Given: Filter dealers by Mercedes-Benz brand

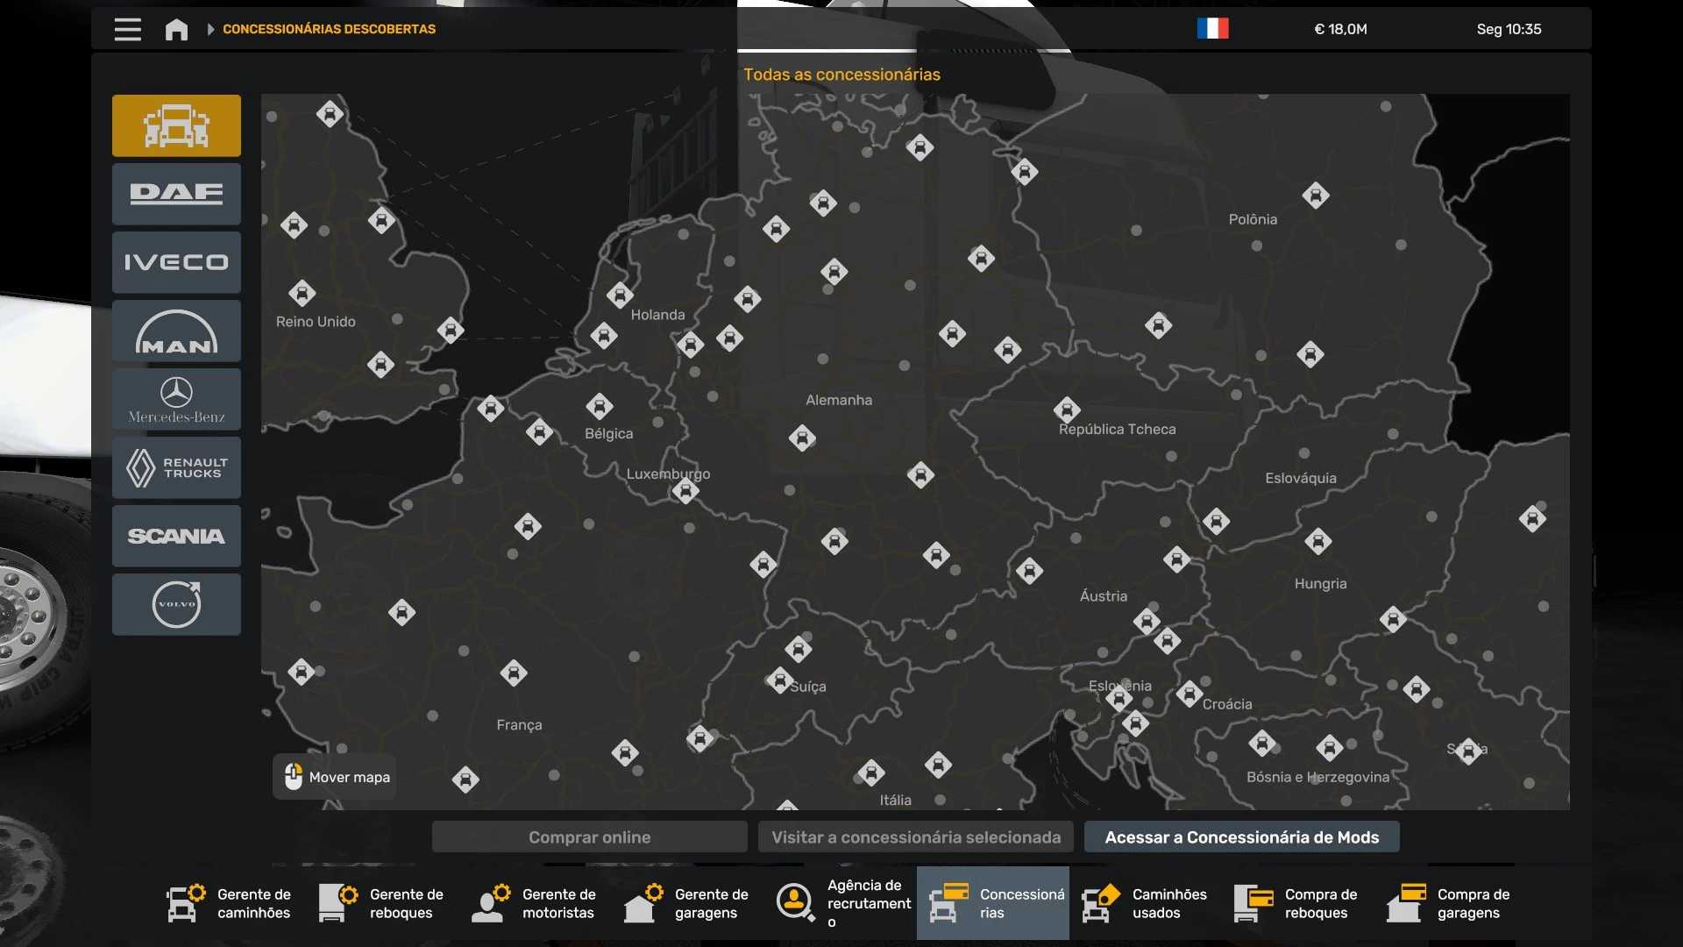Looking at the screenshot, I should click(x=176, y=399).
